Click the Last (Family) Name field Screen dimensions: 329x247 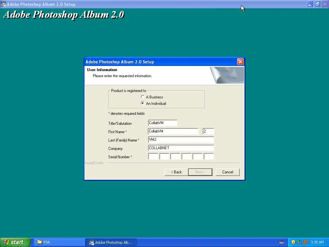(181, 140)
